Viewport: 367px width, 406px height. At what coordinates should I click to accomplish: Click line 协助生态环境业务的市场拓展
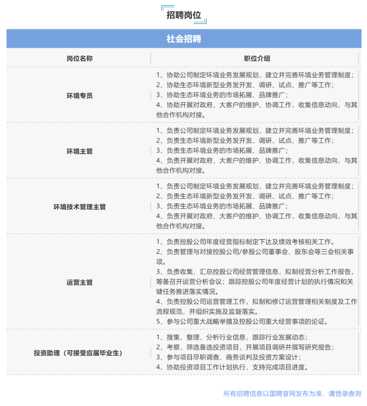pos(222,95)
